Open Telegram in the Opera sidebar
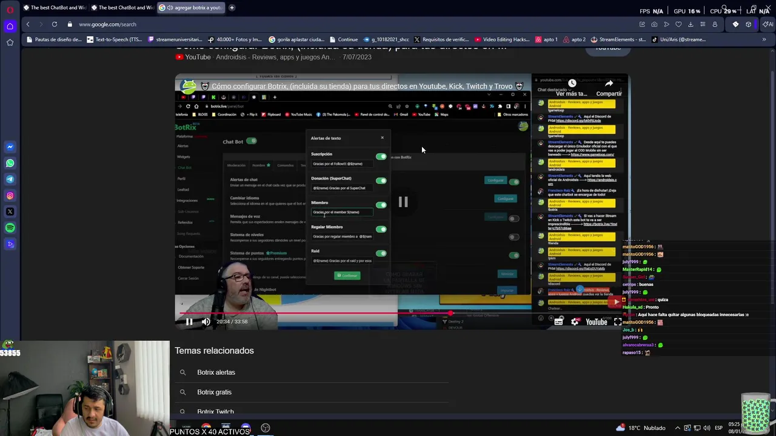The width and height of the screenshot is (776, 436). coord(10,179)
